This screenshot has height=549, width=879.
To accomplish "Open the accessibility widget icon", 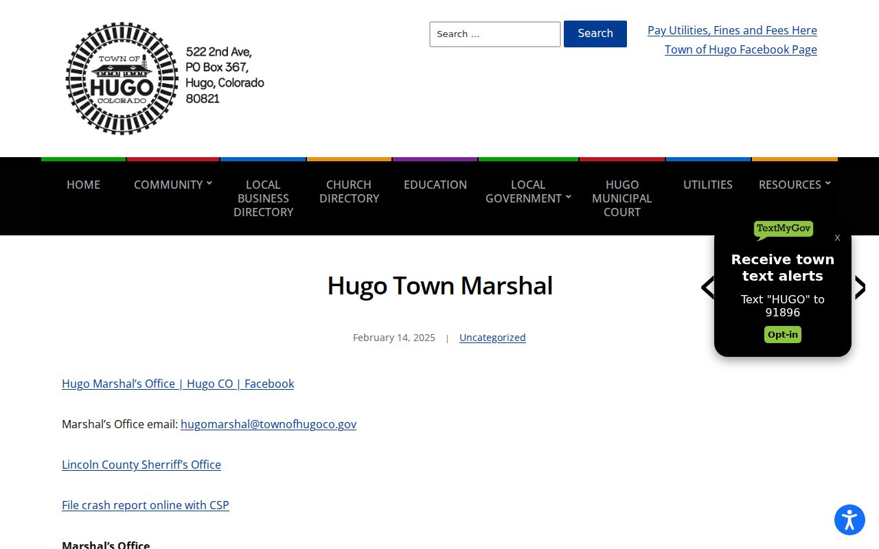I will [849, 519].
